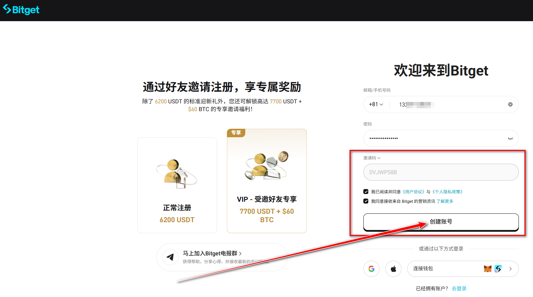Click inside the invitation code input field
Screen dimensions: 533x297
(441, 172)
